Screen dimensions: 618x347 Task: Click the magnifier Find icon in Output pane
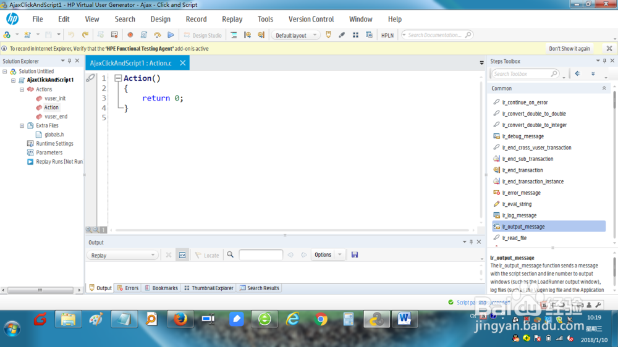click(x=230, y=255)
